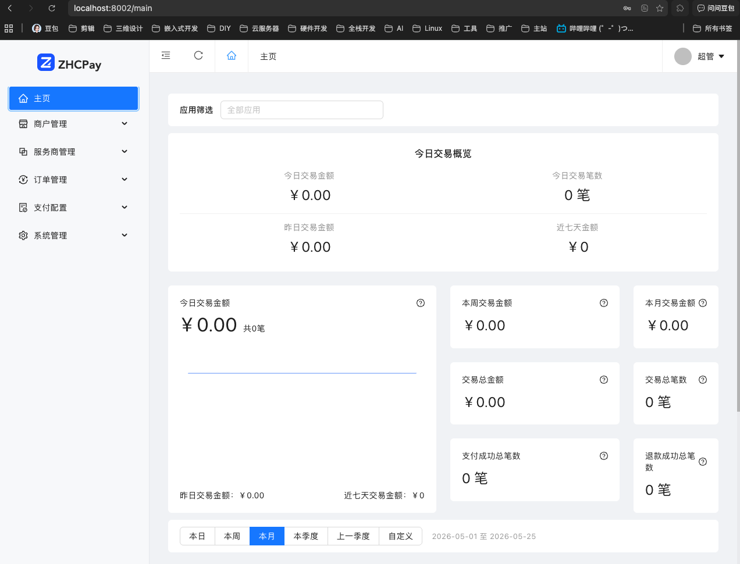Click the ZHCPay logo
The height and width of the screenshot is (564, 740).
(69, 63)
